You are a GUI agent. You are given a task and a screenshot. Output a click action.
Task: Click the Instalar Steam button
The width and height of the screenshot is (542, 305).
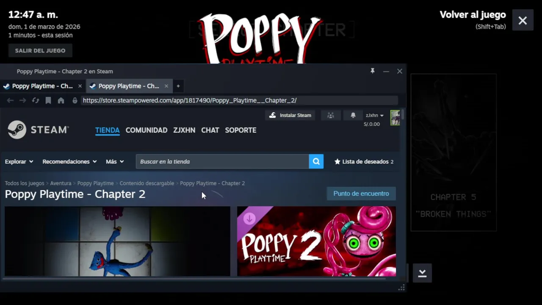(x=290, y=115)
